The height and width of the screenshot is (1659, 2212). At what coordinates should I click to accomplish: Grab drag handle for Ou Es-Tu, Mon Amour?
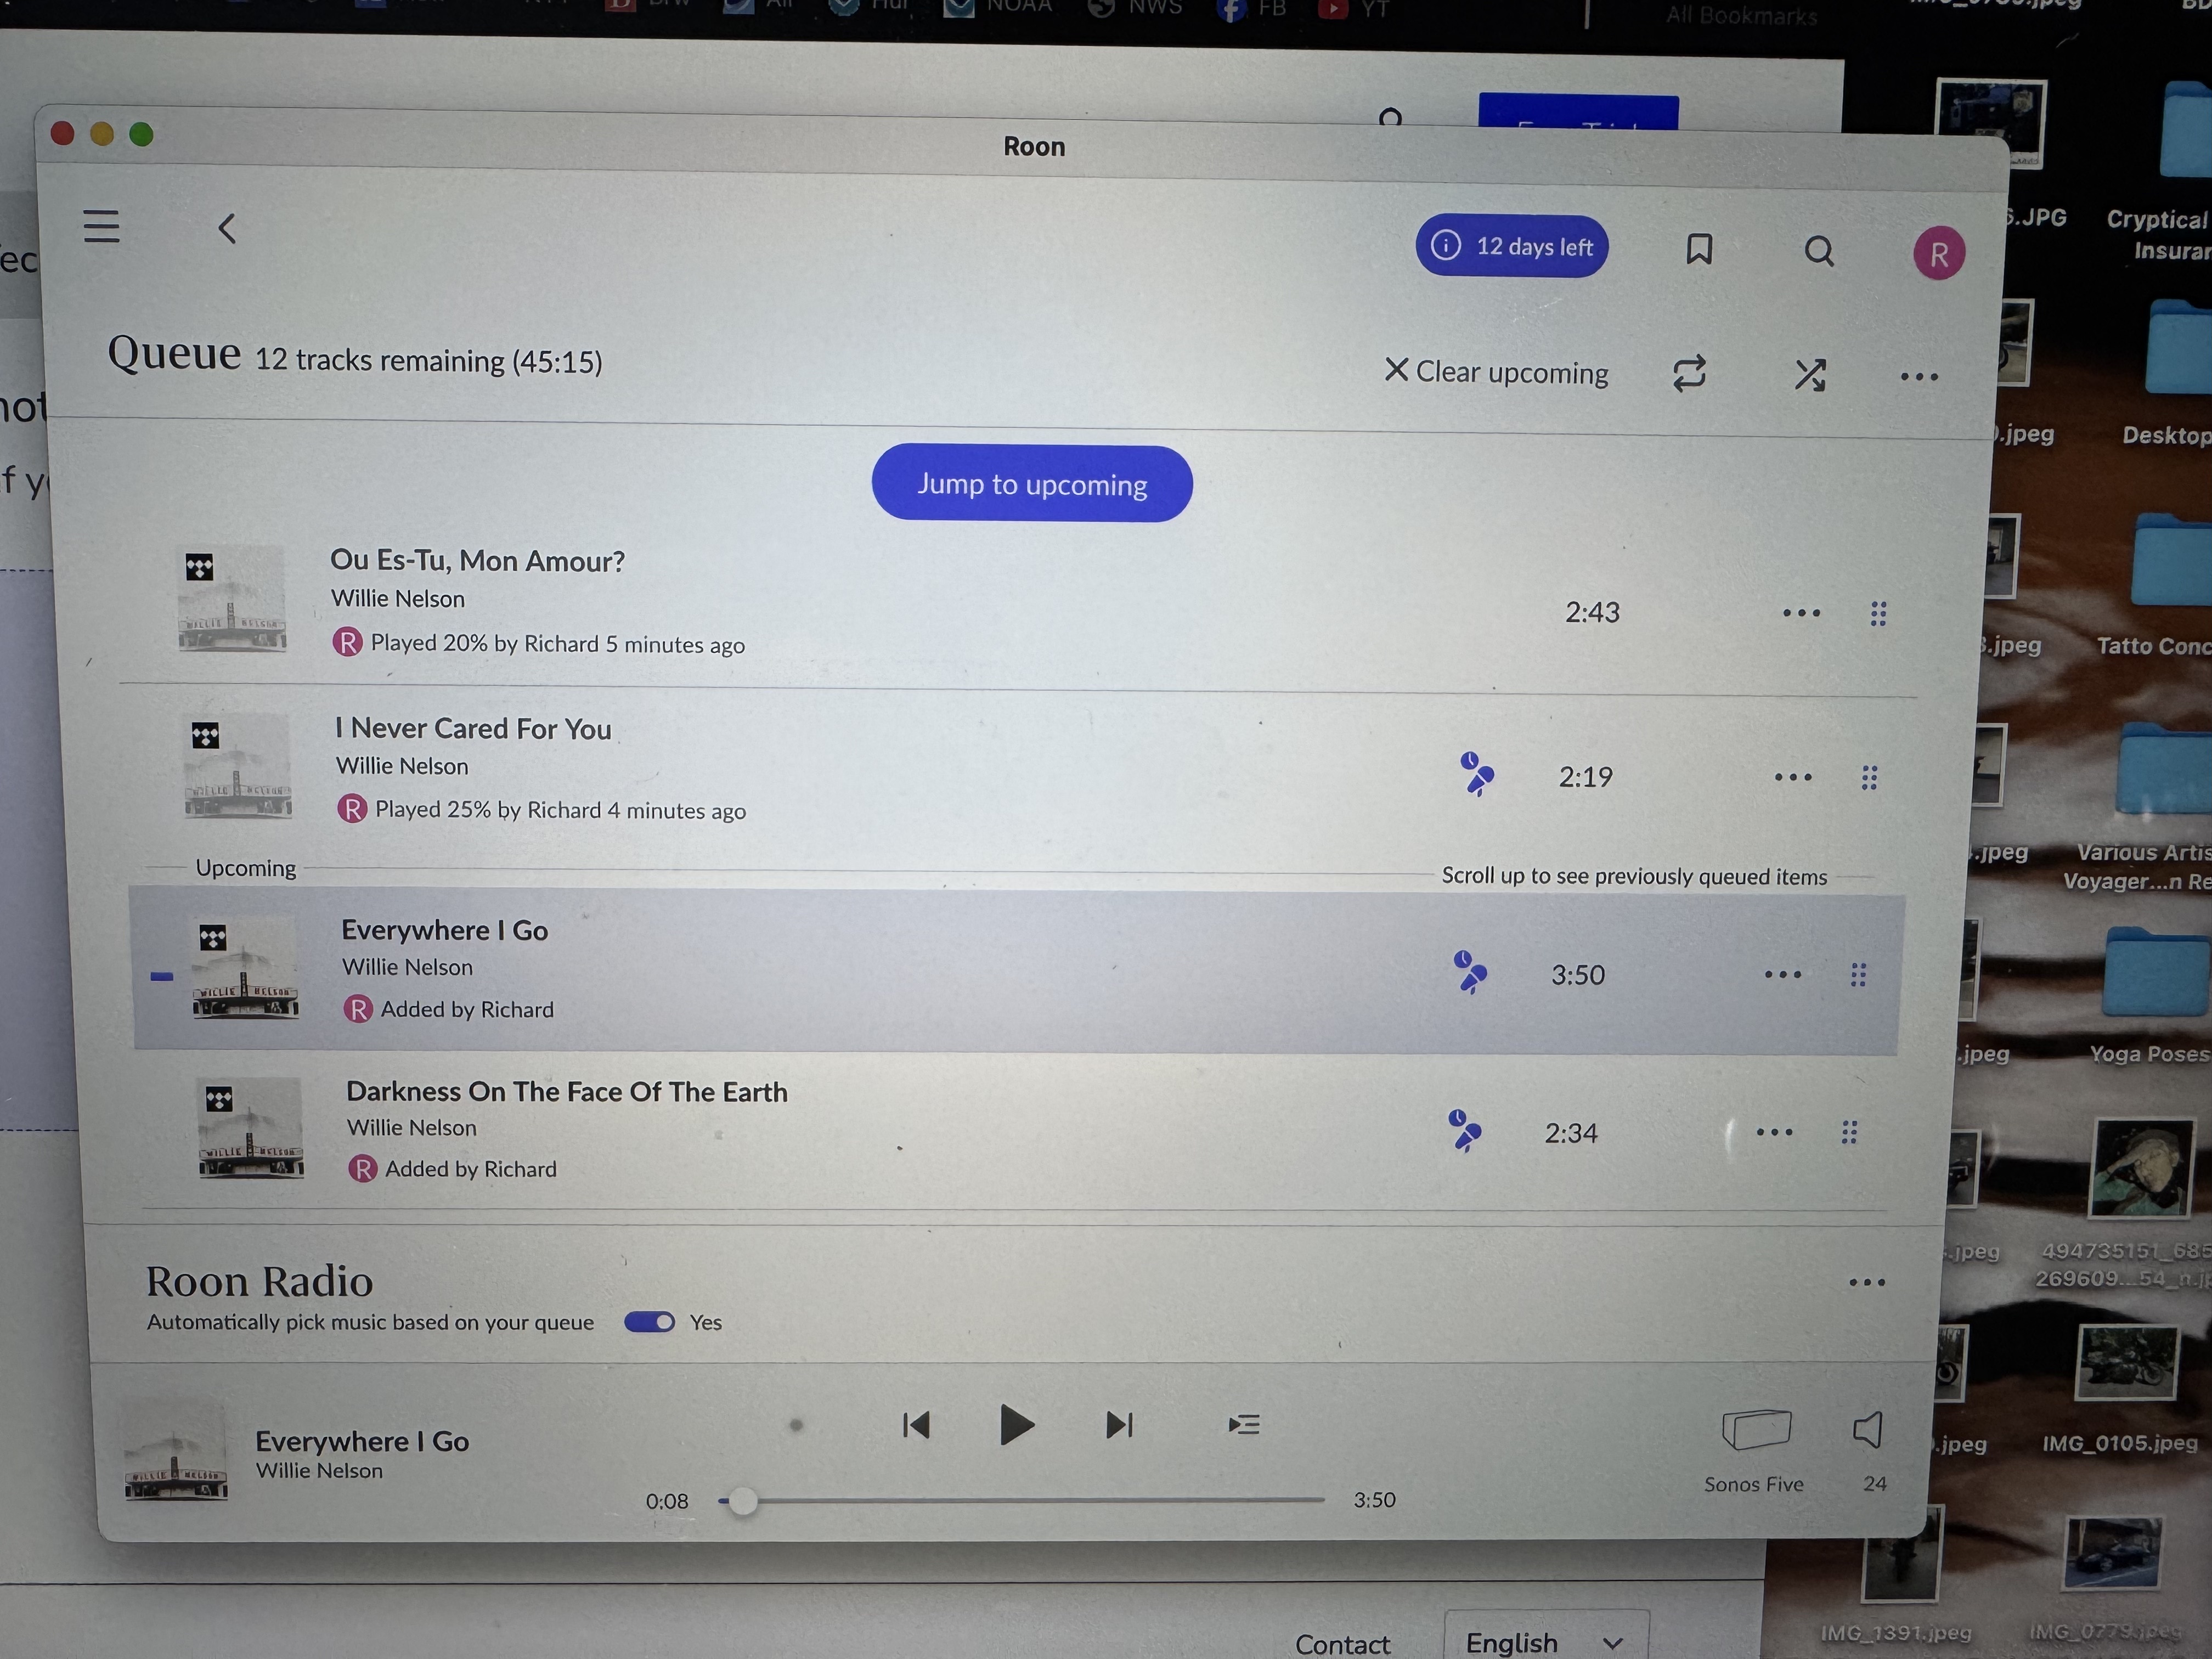coord(1878,614)
